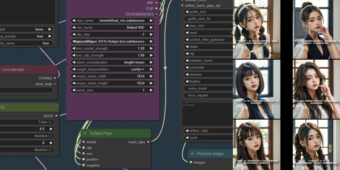Click ToBasicPipe negative input connector
The width and height of the screenshot is (340, 170).
pyautogui.click(x=84, y=165)
